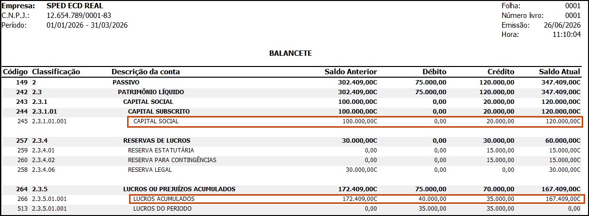Click the Saldo Atual column header
The image size is (589, 216).
tap(559, 72)
